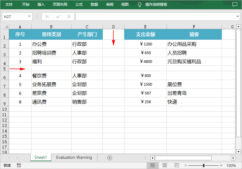The width and height of the screenshot is (242, 169).
Task: Switch to Page Layout view icon
Action: tap(165, 165)
